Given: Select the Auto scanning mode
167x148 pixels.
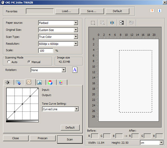Looking at the screenshot, I should pyautogui.click(x=9, y=62).
